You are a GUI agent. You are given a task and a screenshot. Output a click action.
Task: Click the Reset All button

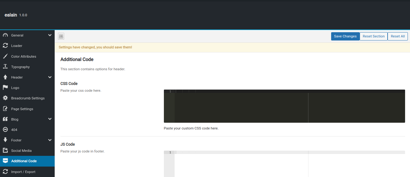tap(398, 36)
